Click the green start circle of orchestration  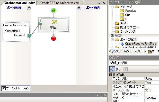54,11
